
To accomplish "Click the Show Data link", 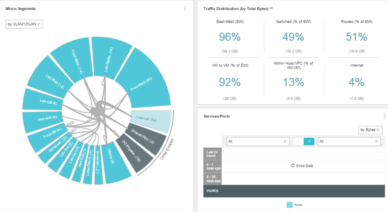I will (x=304, y=166).
